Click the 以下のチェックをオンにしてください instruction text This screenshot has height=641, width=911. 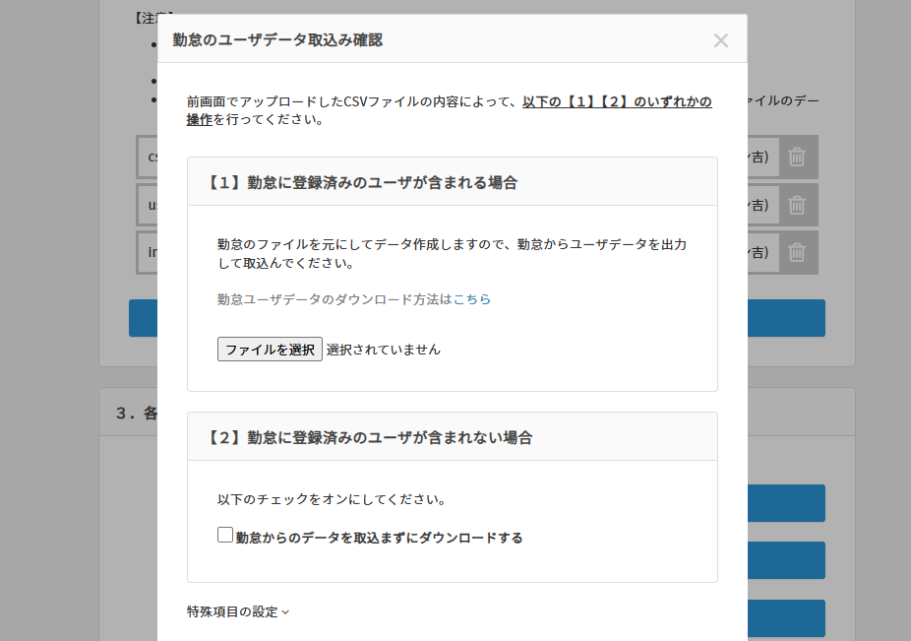coord(332,499)
